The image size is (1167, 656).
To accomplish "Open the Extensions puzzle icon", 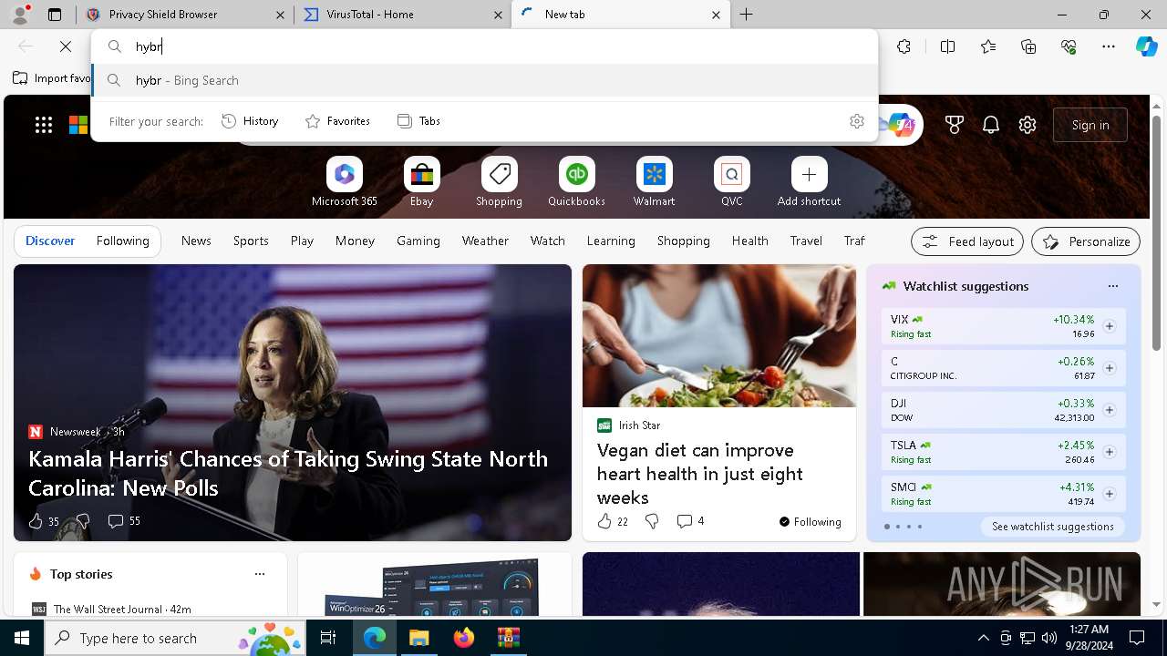I will coord(904,46).
